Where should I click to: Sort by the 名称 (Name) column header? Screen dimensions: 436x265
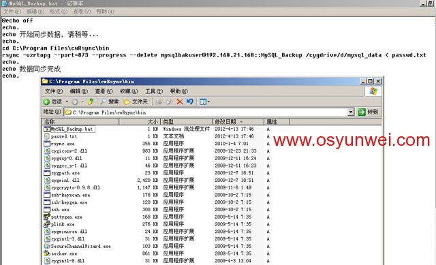tap(80, 122)
